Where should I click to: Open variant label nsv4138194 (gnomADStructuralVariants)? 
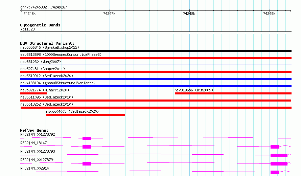tap(58, 83)
